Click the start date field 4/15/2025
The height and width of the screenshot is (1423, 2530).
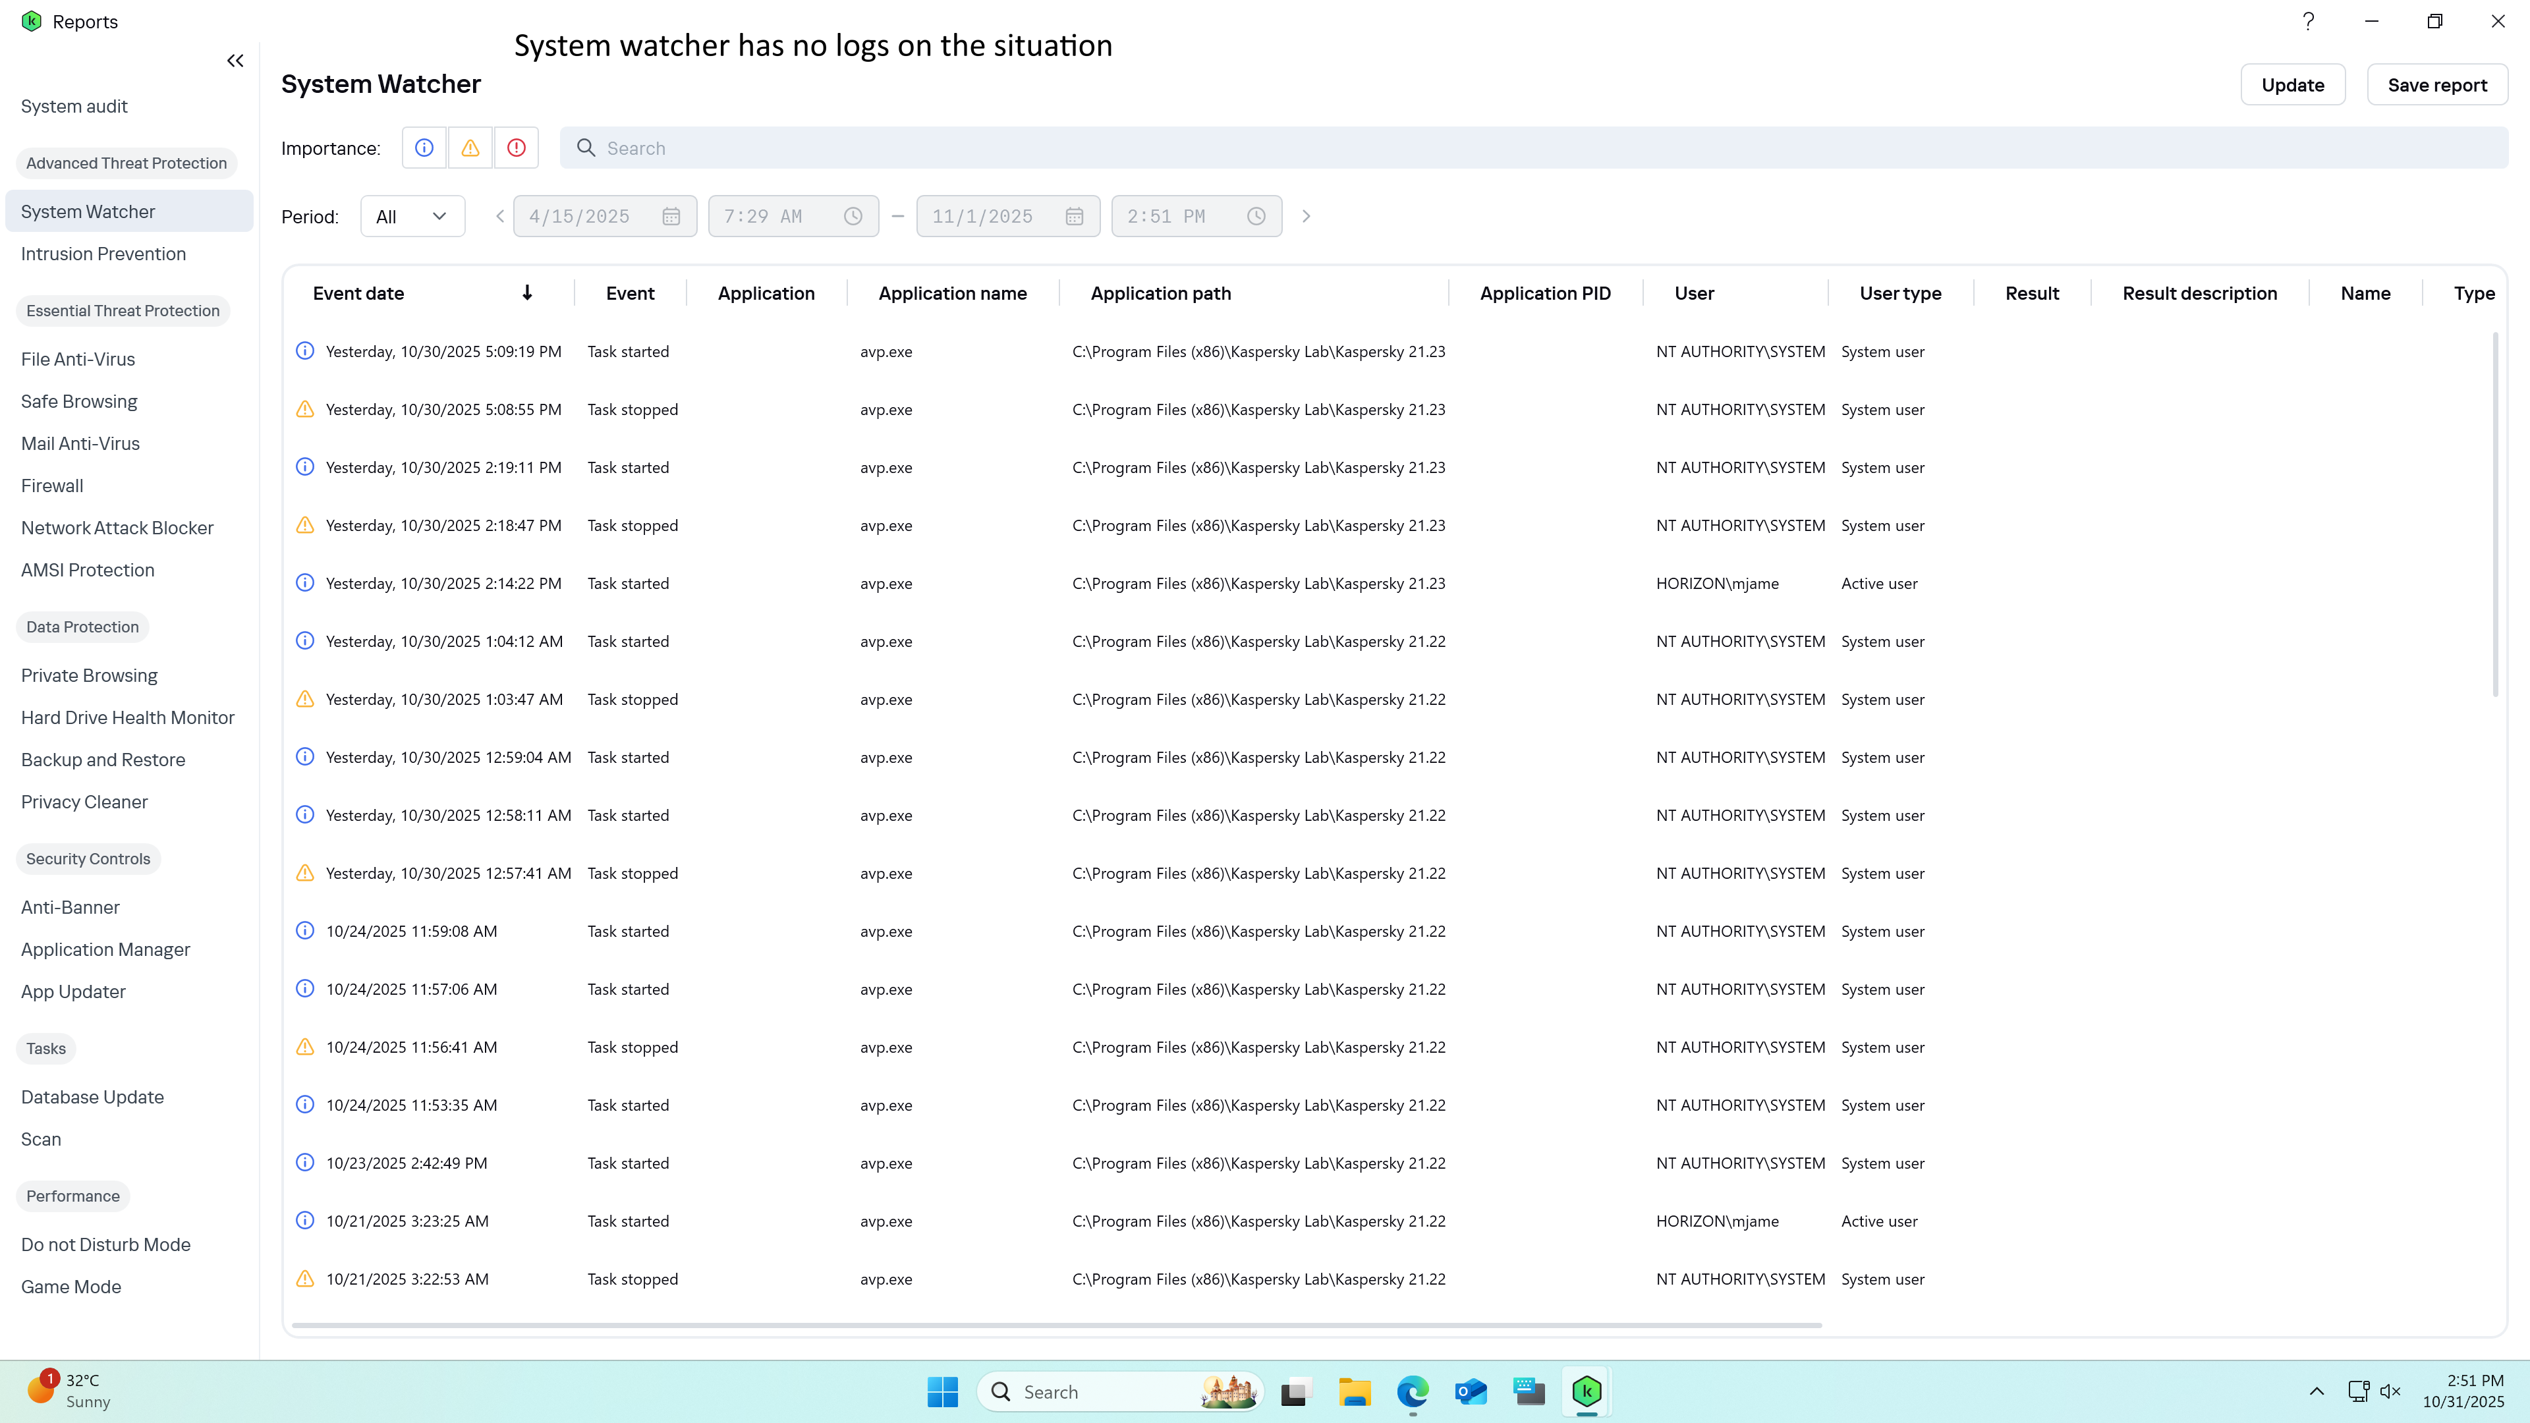(x=605, y=216)
